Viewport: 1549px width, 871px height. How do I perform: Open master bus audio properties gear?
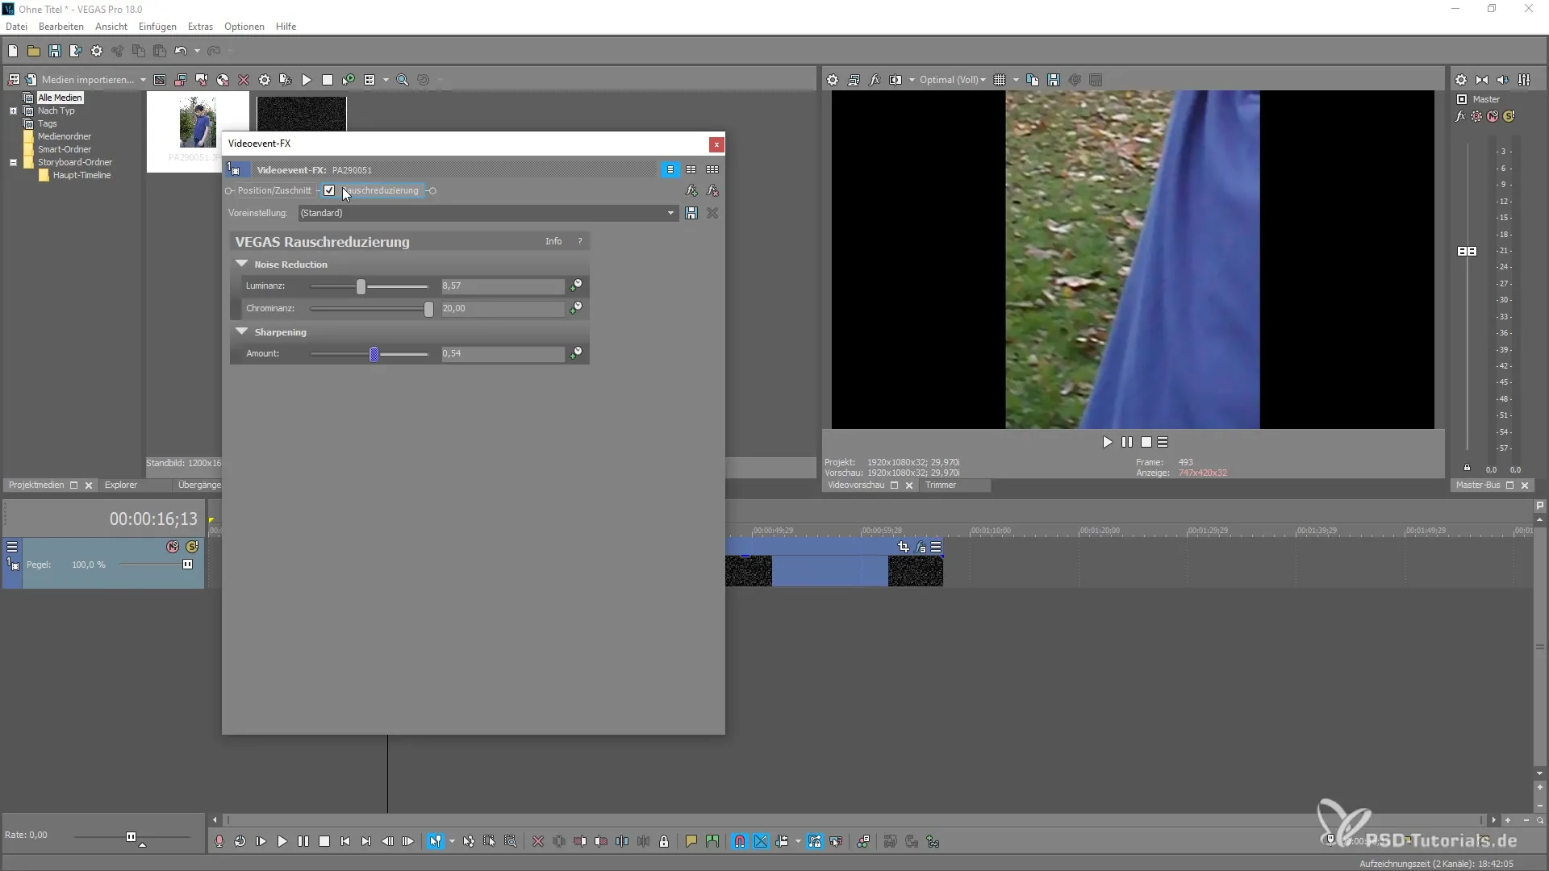[1461, 80]
